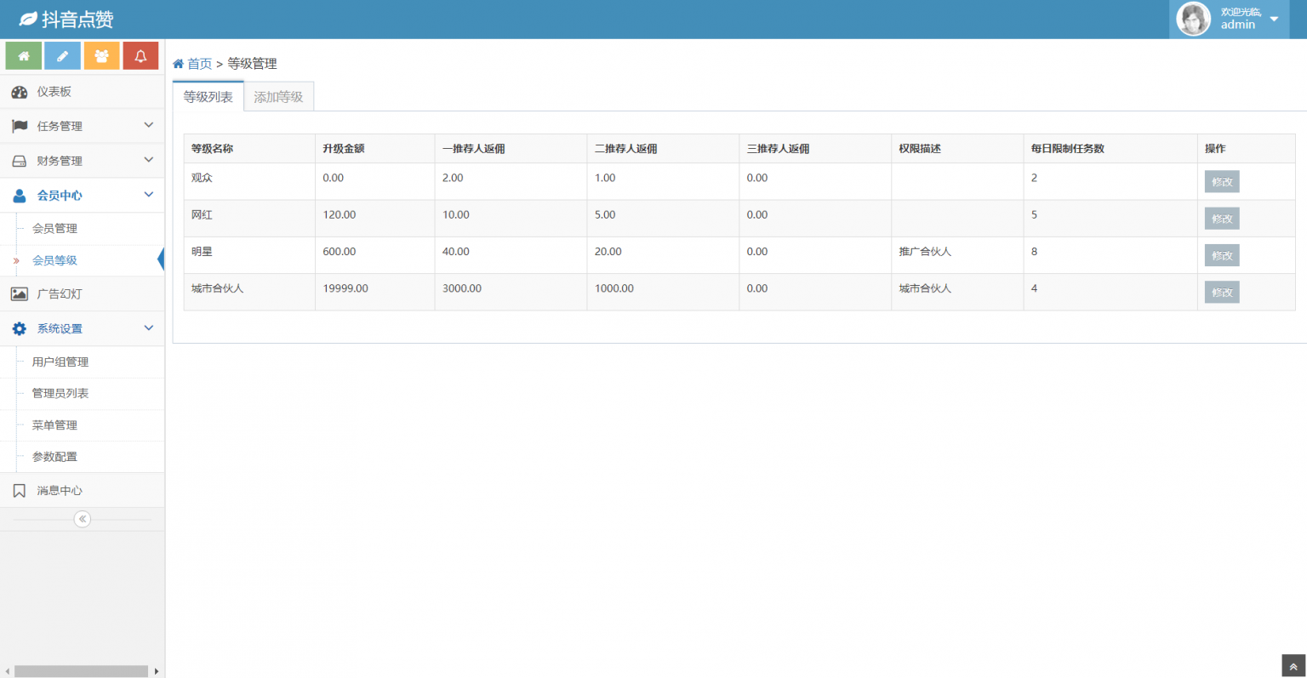Viewport: 1307px width, 678px height.
Task: Click the orange users group shortcut icon
Action: (101, 56)
